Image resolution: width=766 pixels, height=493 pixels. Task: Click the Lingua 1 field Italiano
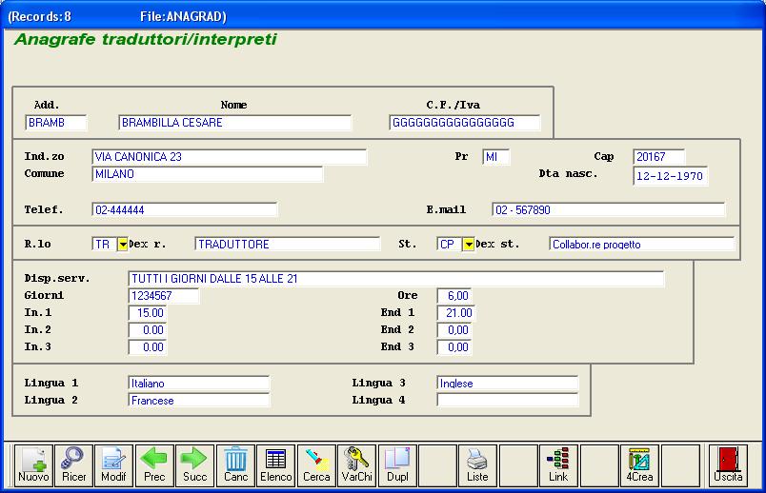[x=199, y=384]
